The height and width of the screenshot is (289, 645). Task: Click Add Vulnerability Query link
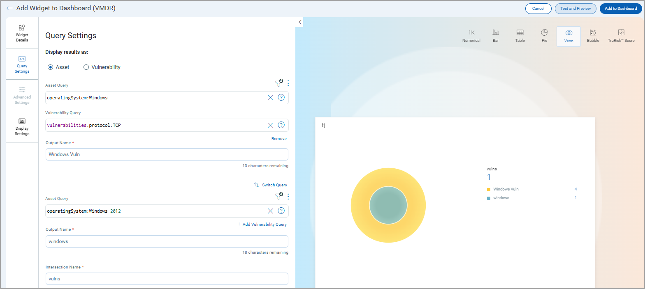[262, 225]
